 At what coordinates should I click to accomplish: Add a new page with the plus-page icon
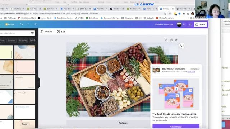[x=176, y=40]
